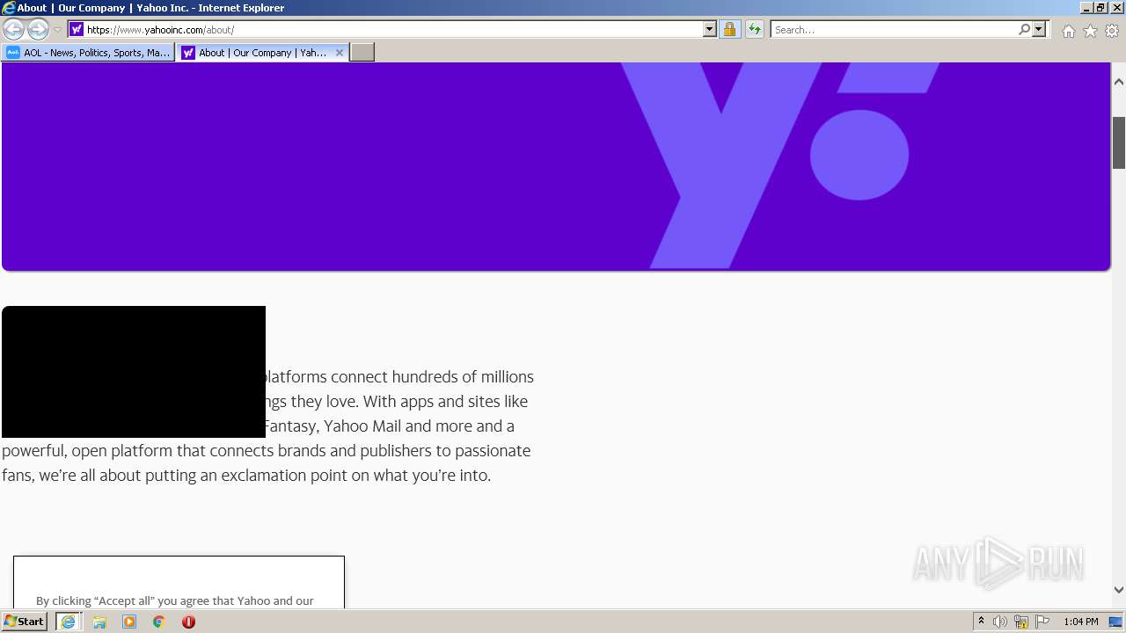The height and width of the screenshot is (633, 1126).
Task: Refresh the page with the refresh icon
Action: [755, 29]
